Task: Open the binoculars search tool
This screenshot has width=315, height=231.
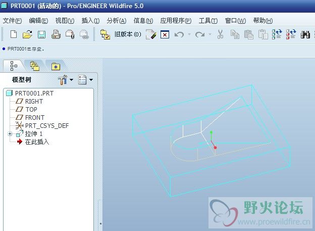Action: pyautogui.click(x=305, y=34)
